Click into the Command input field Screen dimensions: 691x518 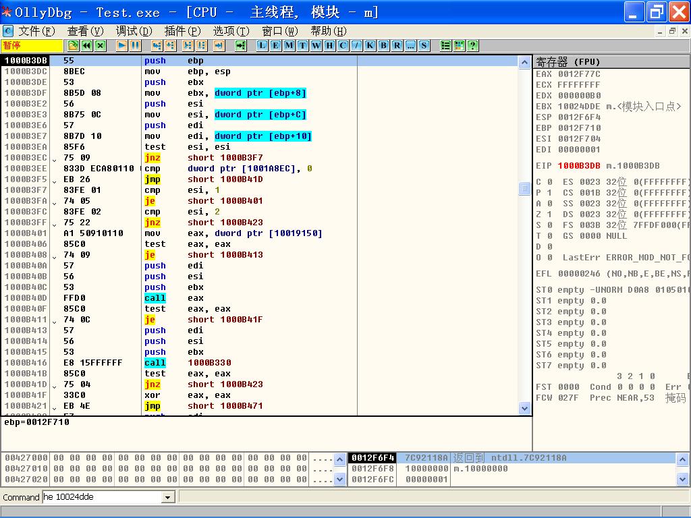[x=101, y=497]
